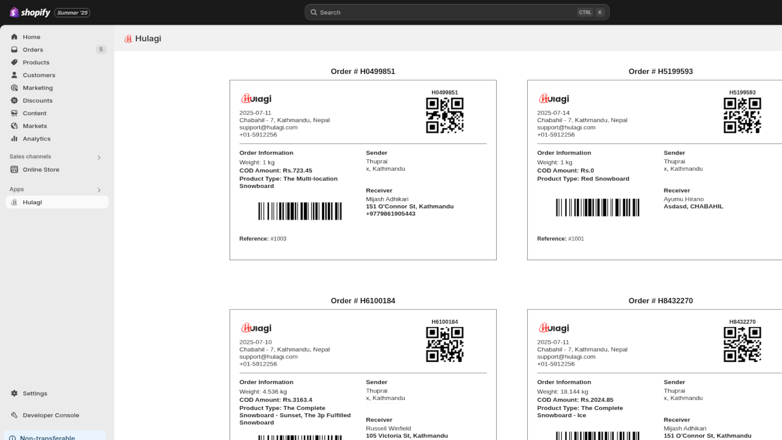
Task: Click the orders count badge showing 5
Action: point(101,49)
